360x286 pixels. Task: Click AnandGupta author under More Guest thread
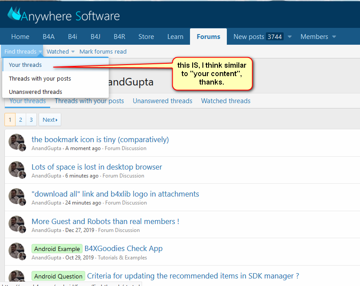coord(46,230)
